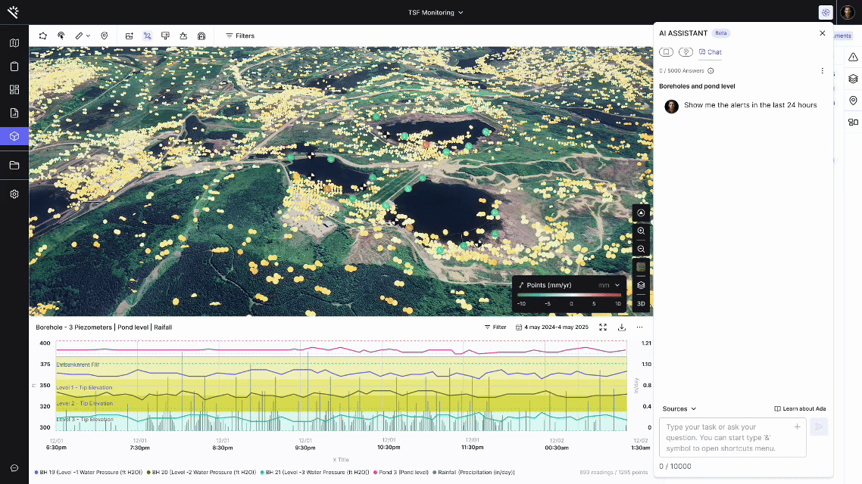Click the send message button

click(819, 427)
